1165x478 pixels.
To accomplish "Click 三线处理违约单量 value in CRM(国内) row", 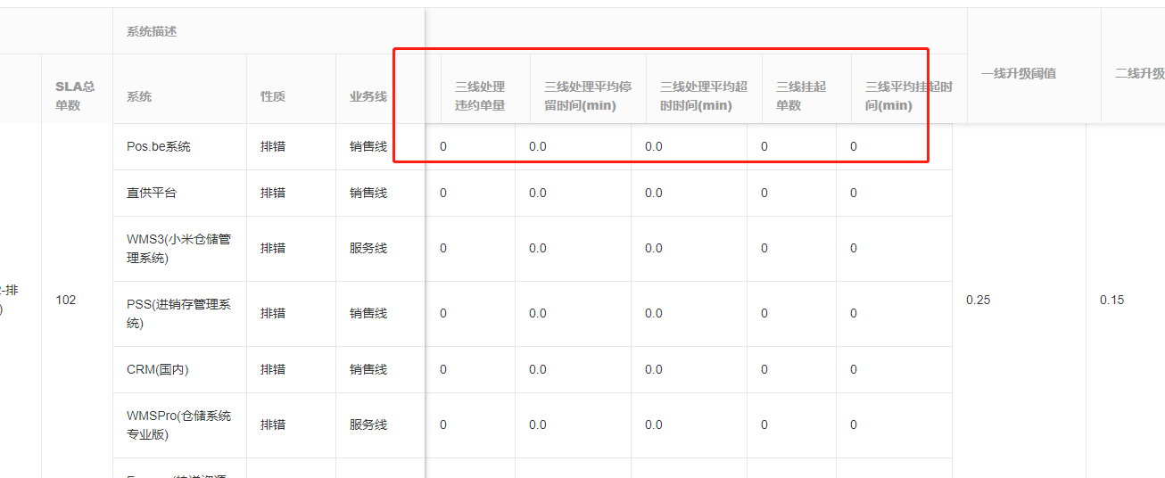I will (x=443, y=369).
